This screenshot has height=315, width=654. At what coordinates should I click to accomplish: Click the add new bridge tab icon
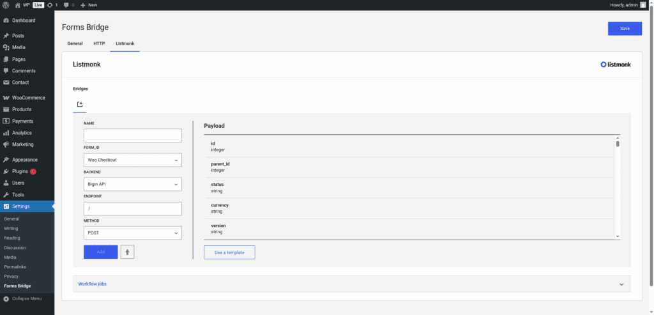click(x=80, y=104)
